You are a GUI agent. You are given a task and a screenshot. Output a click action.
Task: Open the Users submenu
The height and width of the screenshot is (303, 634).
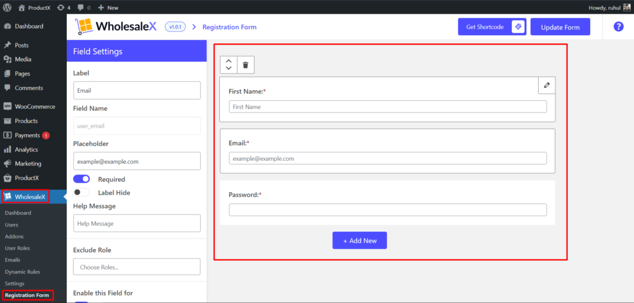11,224
